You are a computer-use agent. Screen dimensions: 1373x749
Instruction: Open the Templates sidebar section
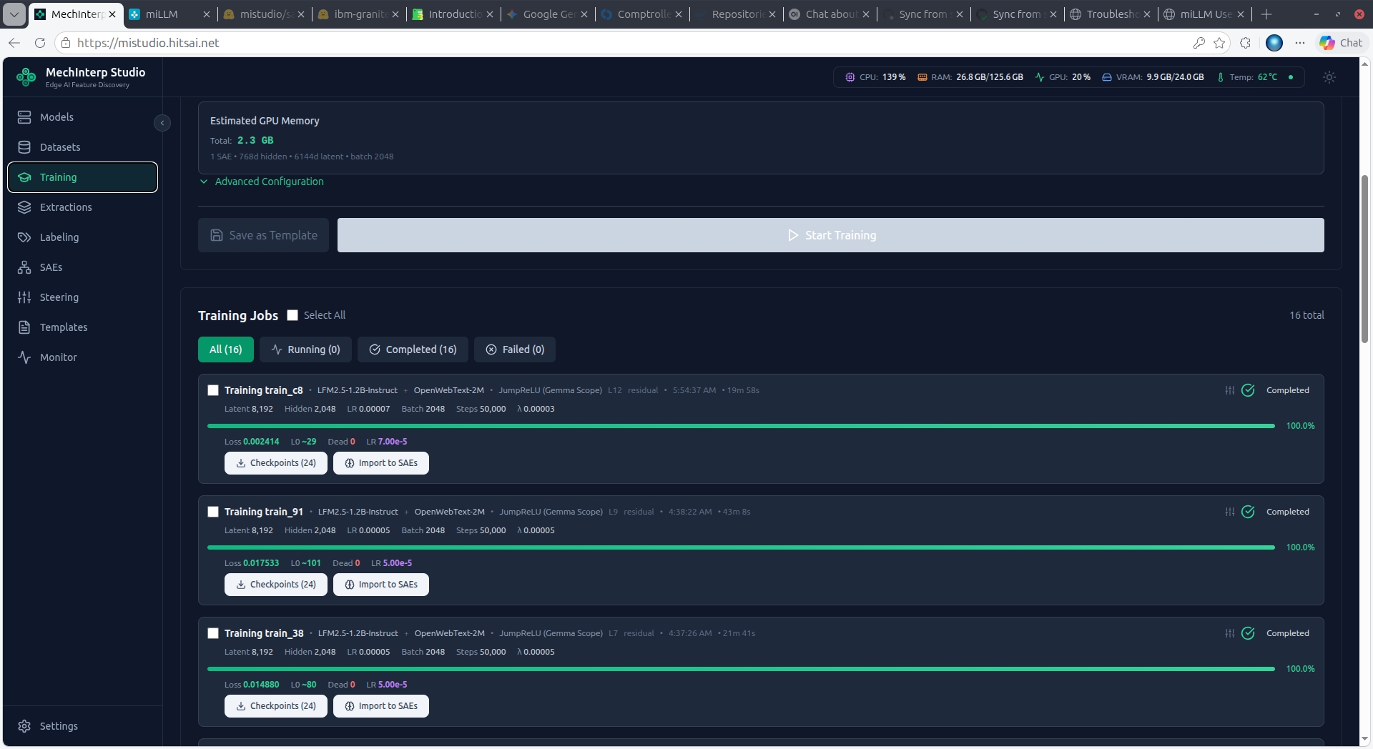pos(82,327)
